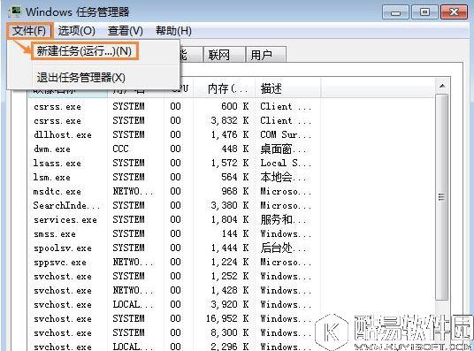
Task: Open the 帮助(H) menu
Action: click(x=173, y=31)
